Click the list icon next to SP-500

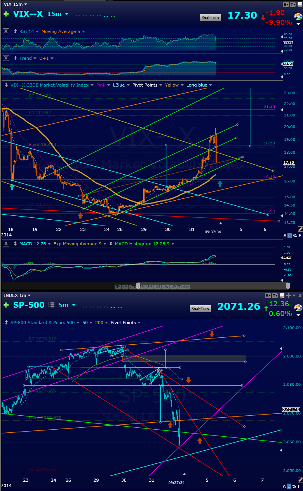click(51, 305)
